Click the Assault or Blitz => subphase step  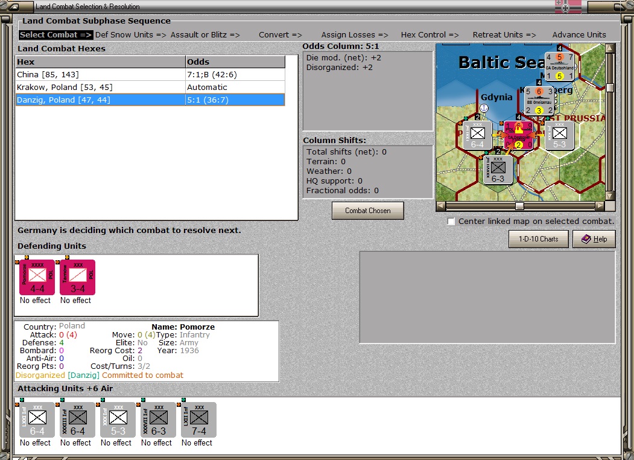pyautogui.click(x=205, y=35)
